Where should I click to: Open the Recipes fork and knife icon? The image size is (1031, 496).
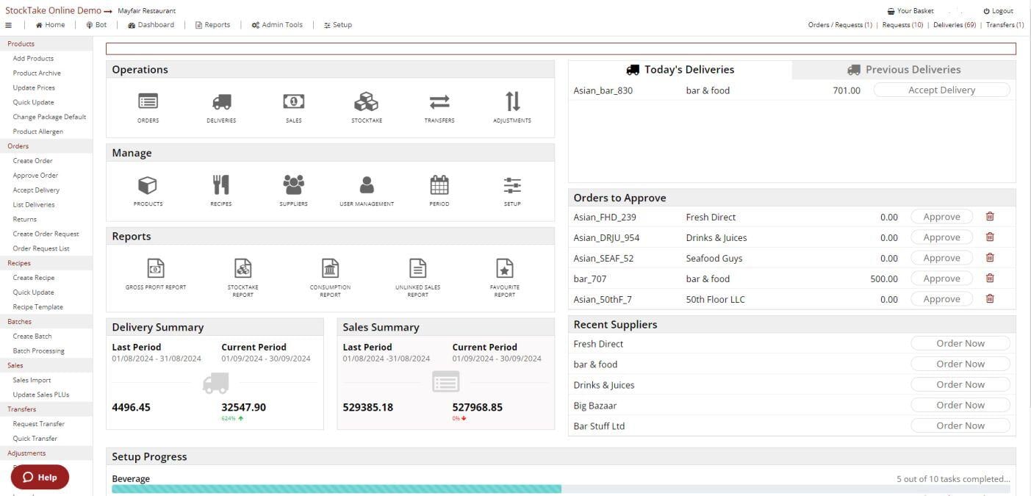220,185
